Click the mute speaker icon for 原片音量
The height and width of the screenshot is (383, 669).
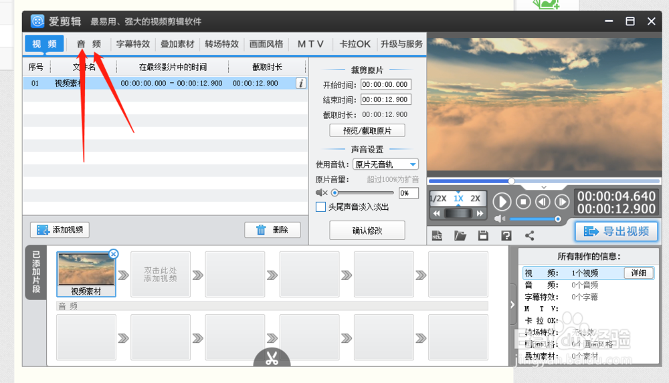pos(321,193)
